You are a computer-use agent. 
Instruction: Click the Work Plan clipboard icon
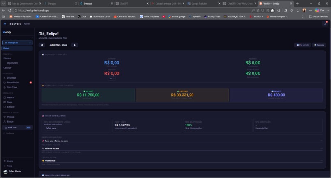click(6, 127)
